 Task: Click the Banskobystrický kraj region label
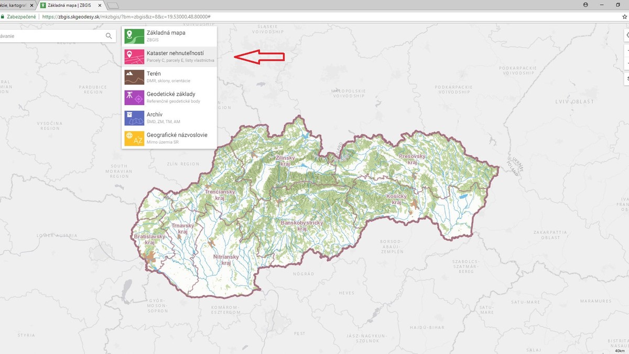pos(301,226)
